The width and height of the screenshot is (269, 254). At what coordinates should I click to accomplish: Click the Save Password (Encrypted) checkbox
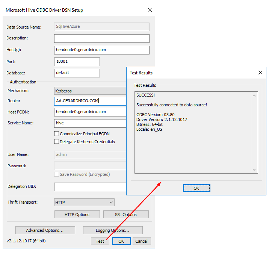click(x=57, y=174)
